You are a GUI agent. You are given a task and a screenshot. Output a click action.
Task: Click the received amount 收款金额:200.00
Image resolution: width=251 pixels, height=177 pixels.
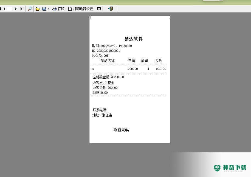tap(105, 88)
